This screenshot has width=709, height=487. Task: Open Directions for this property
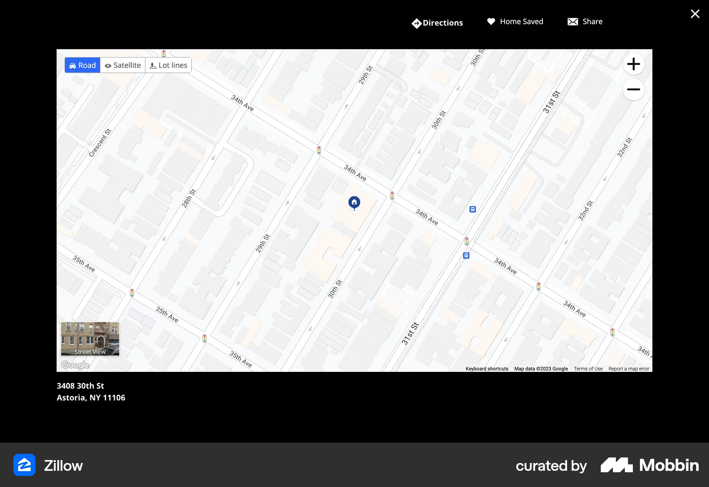tap(437, 23)
